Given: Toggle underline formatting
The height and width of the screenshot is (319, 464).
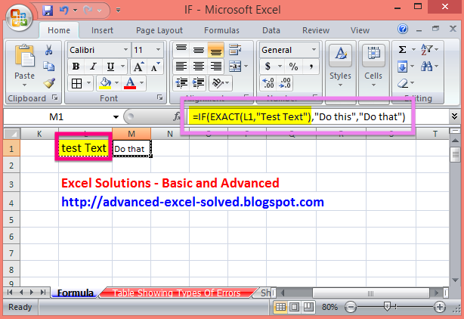Looking at the screenshot, I should [110, 67].
